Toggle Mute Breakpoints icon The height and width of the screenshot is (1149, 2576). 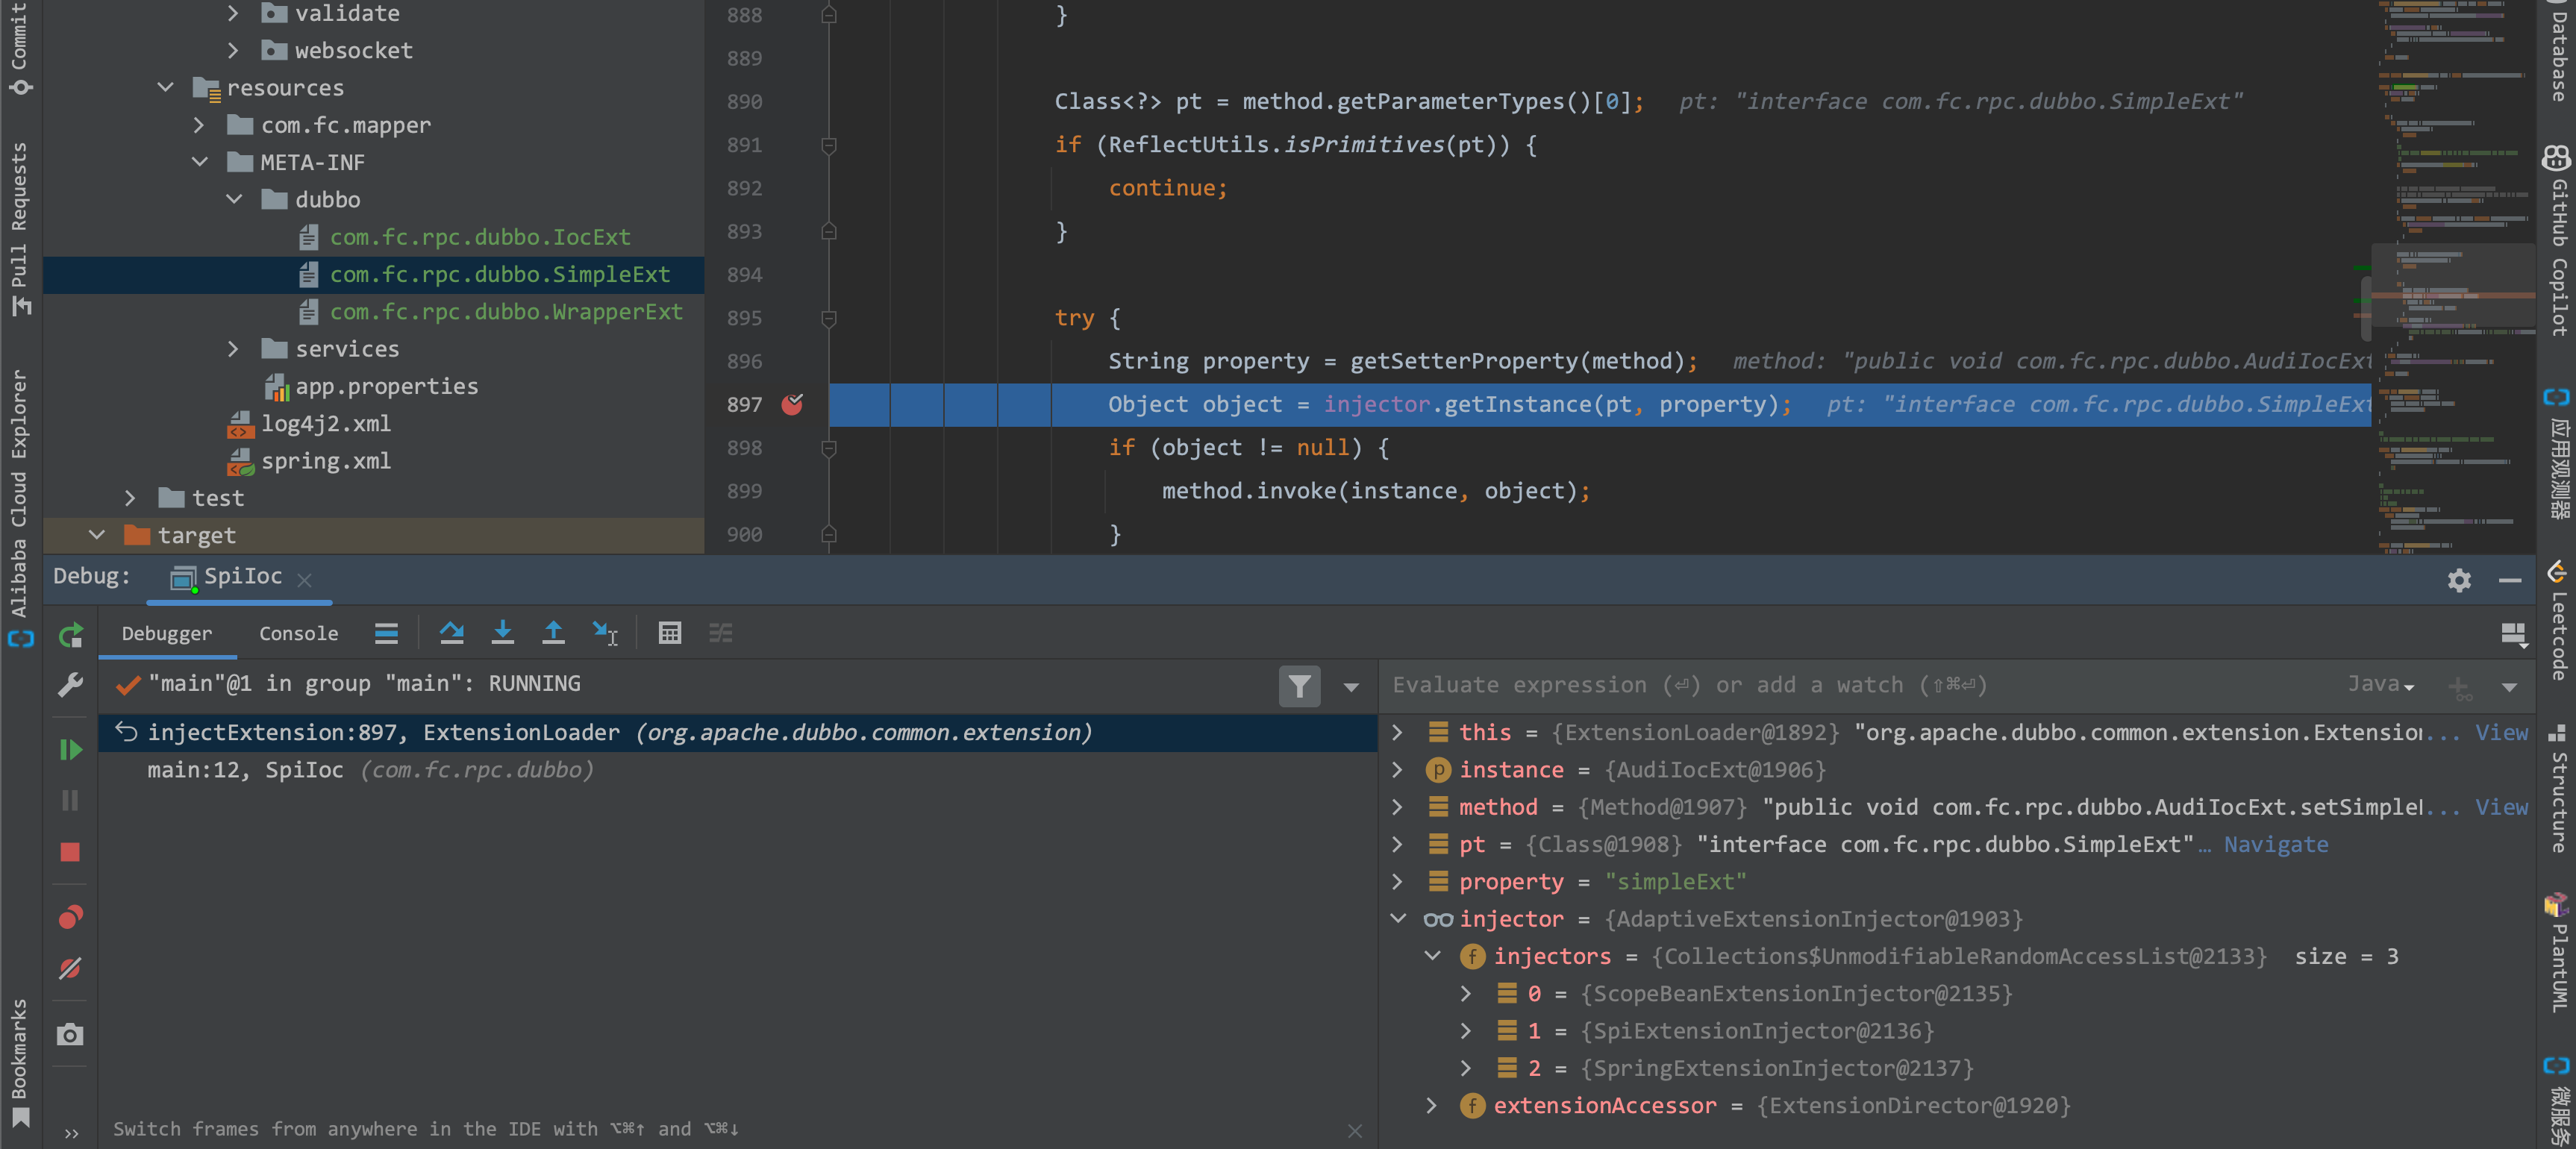click(70, 968)
